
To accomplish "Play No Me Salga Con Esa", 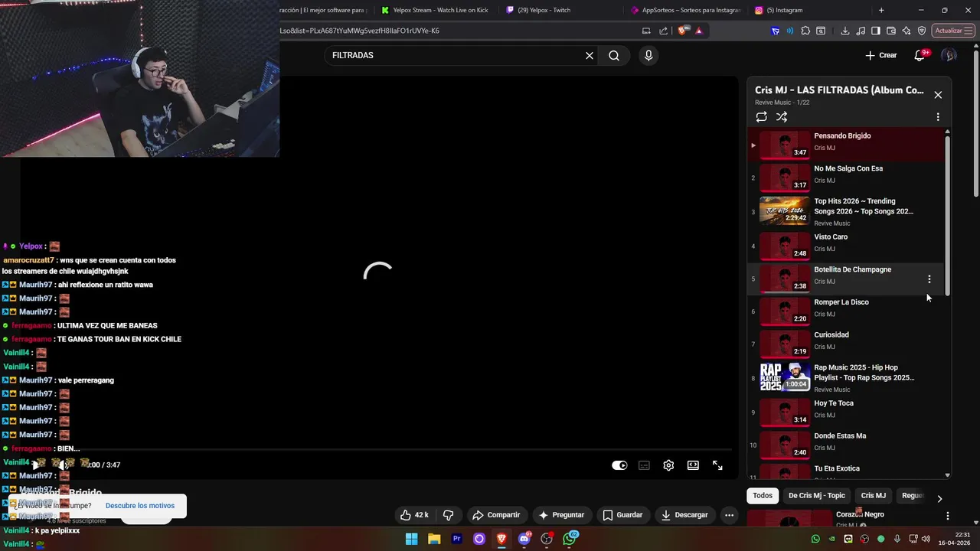I will point(847,177).
